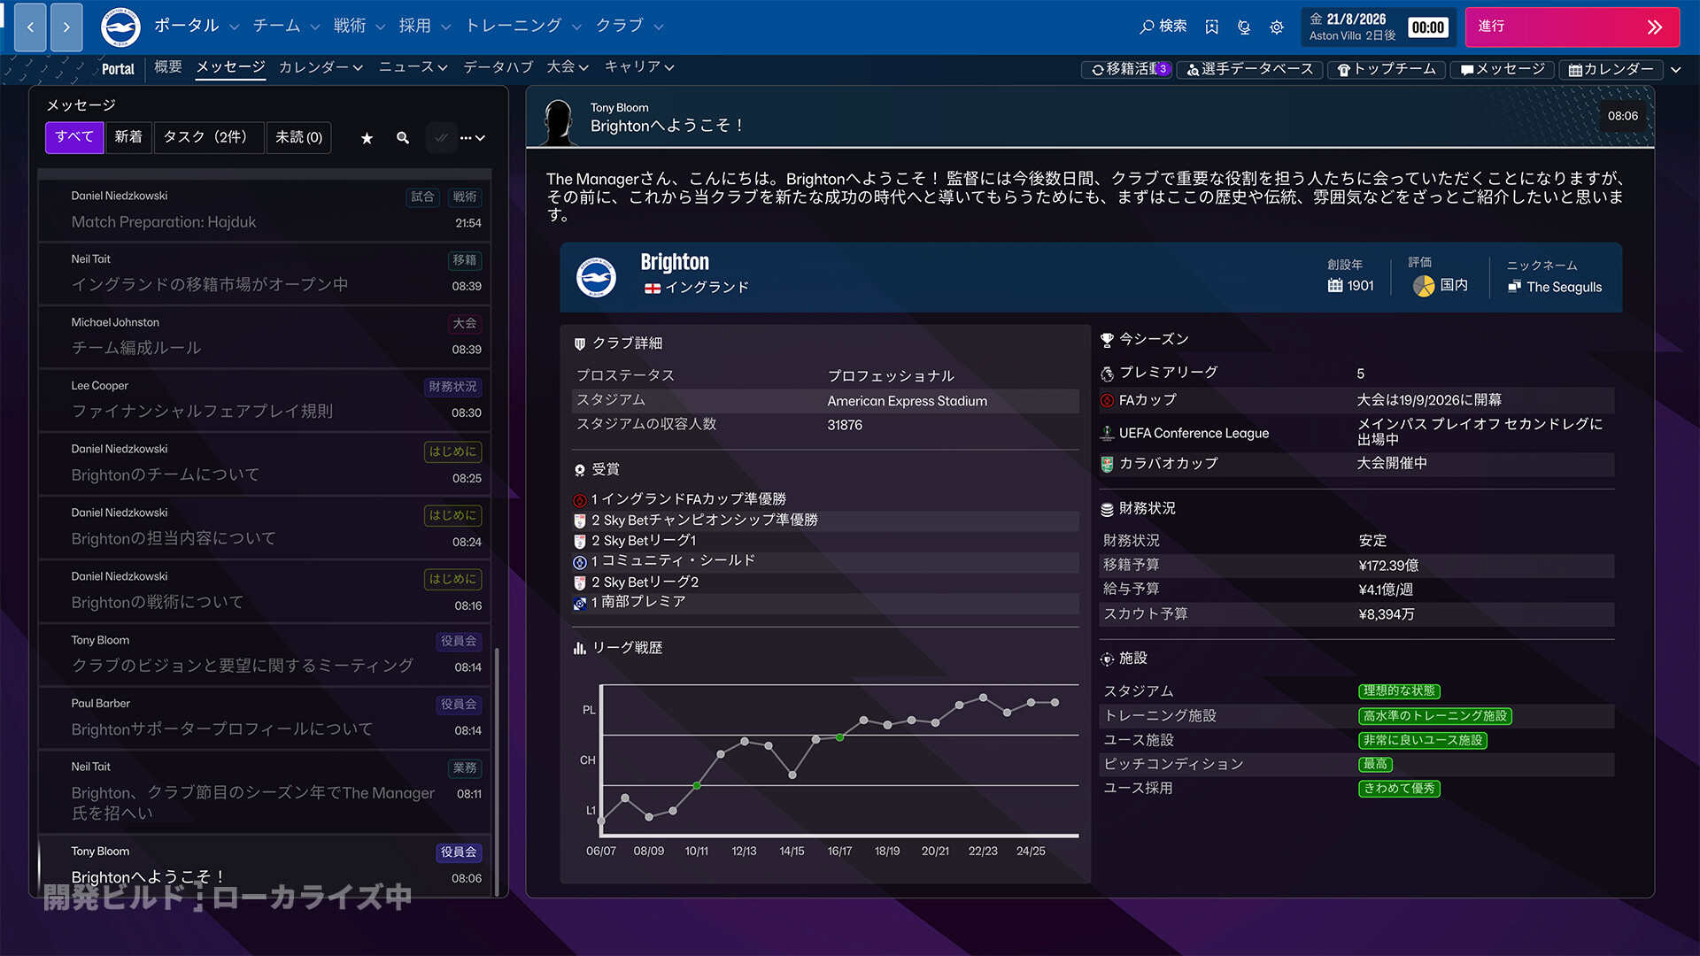Click the Brighton club badge in top bar

[x=120, y=27]
